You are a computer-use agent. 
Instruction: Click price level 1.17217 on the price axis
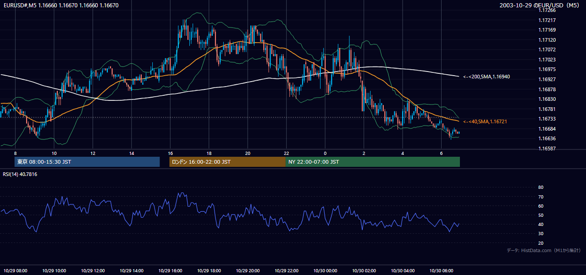pos(547,20)
